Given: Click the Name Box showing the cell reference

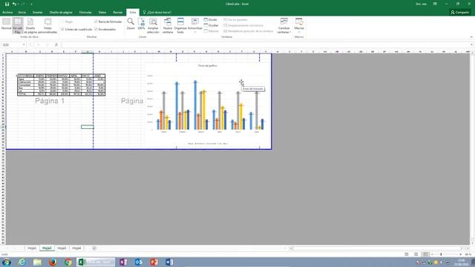Looking at the screenshot, I should point(12,44).
